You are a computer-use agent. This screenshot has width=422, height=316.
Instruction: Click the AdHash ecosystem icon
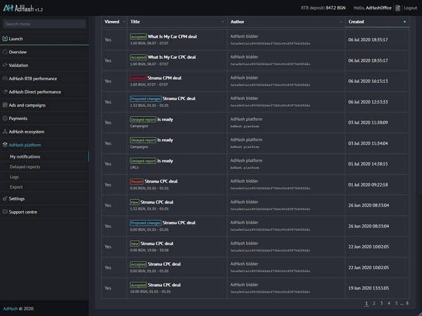[x=5, y=131]
